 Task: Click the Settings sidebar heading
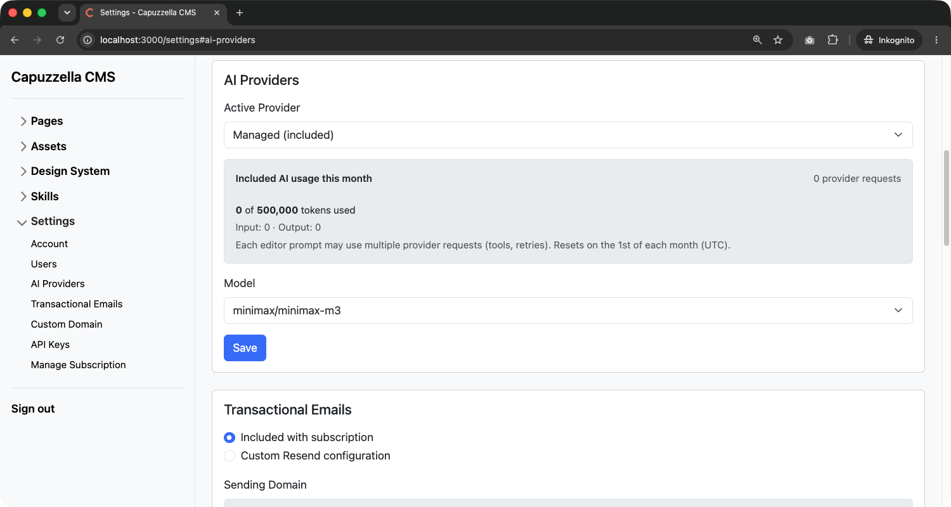coord(53,221)
